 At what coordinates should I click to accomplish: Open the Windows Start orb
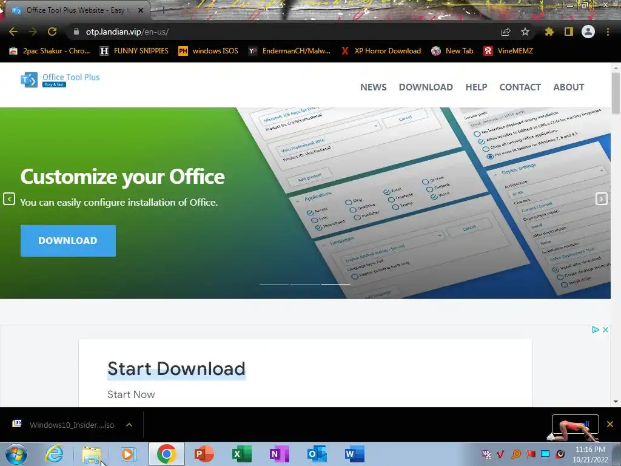pyautogui.click(x=16, y=454)
